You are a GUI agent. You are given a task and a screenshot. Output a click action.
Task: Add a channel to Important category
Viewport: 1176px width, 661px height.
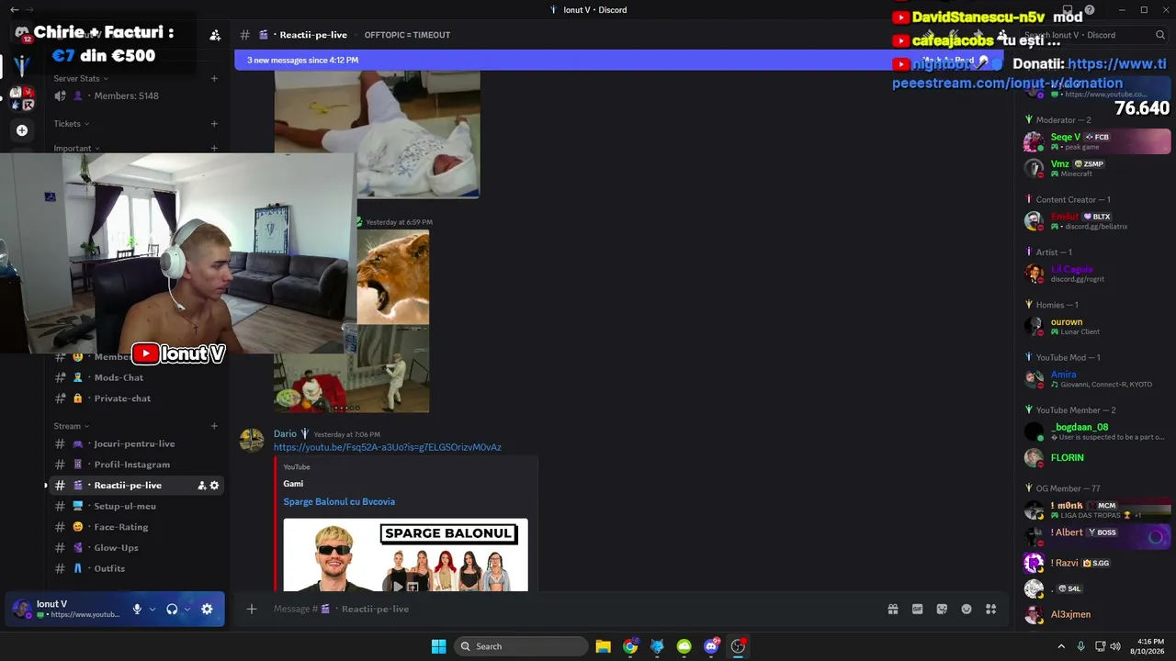(x=214, y=148)
